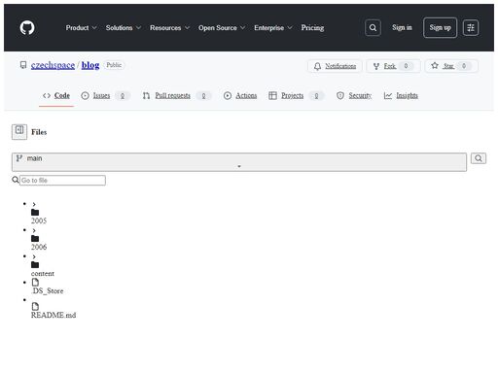The height and width of the screenshot is (373, 498).
Task: Open the header settings sliders icon button
Action: pyautogui.click(x=471, y=27)
